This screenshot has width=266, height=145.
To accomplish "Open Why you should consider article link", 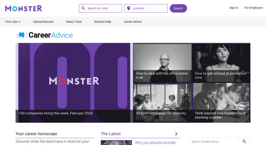I will tap(155, 143).
